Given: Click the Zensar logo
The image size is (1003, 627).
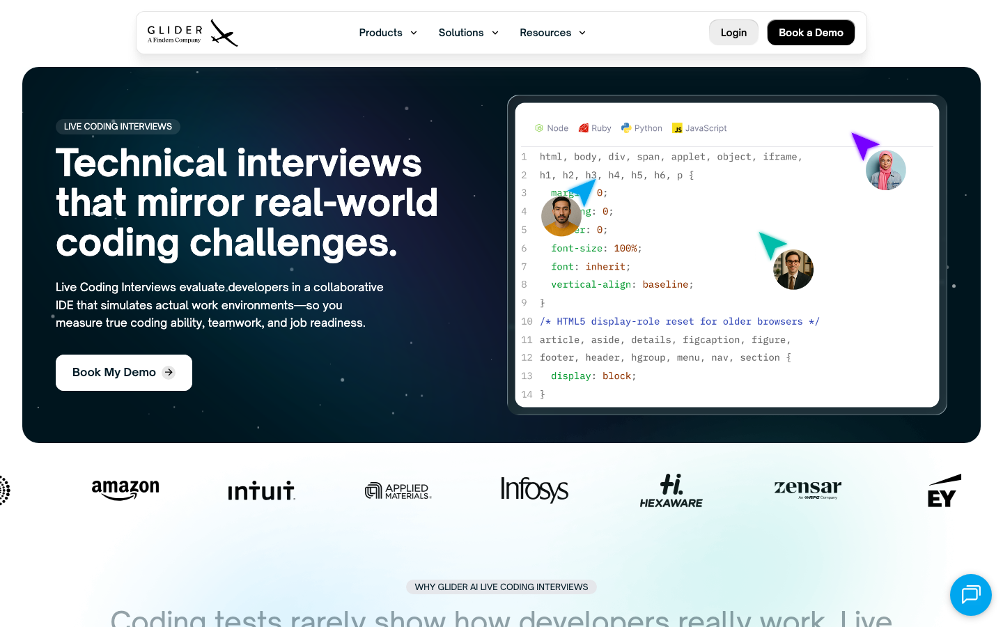Looking at the screenshot, I should coord(808,489).
